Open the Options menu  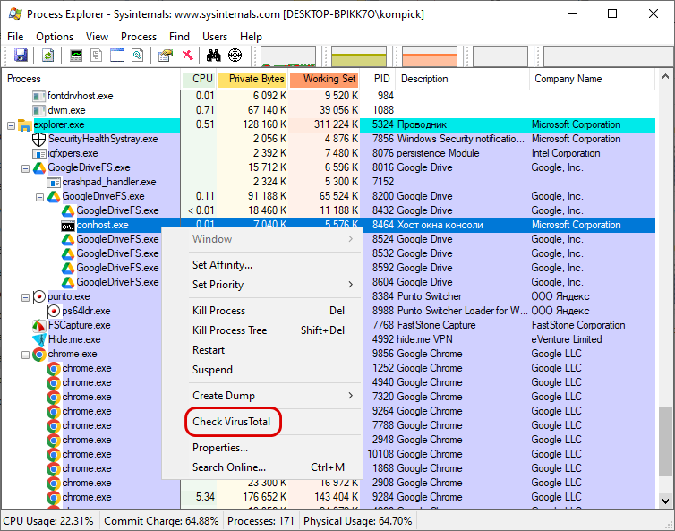tap(55, 37)
